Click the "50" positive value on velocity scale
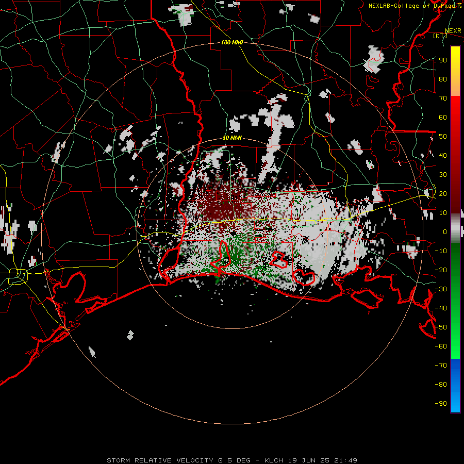Viewport: 464px width, 464px height. pos(443,137)
